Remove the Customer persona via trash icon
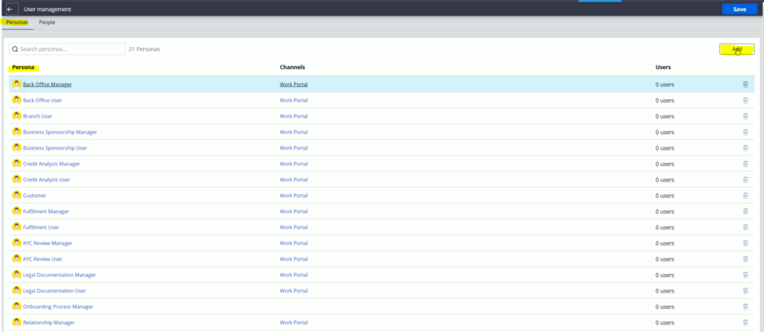This screenshot has height=332, width=764. [x=745, y=195]
